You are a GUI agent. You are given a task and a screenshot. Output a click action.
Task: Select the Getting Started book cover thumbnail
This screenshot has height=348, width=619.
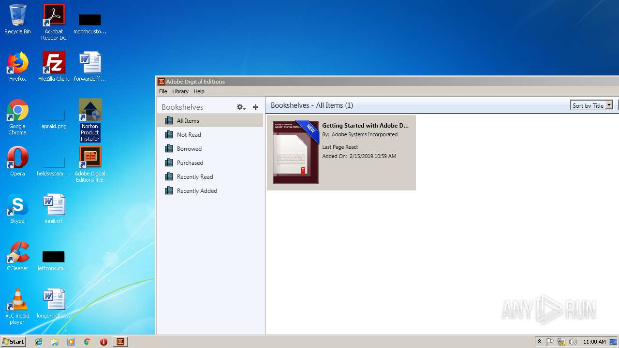click(295, 152)
